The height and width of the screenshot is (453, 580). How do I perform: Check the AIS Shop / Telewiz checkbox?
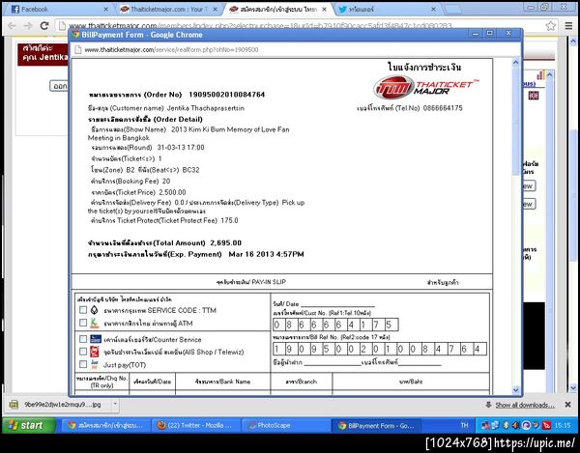(83, 352)
